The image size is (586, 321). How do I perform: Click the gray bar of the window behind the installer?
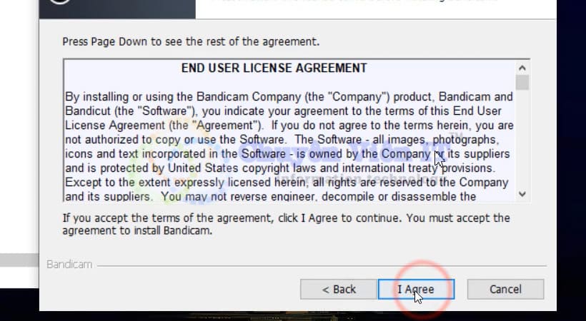click(19, 260)
